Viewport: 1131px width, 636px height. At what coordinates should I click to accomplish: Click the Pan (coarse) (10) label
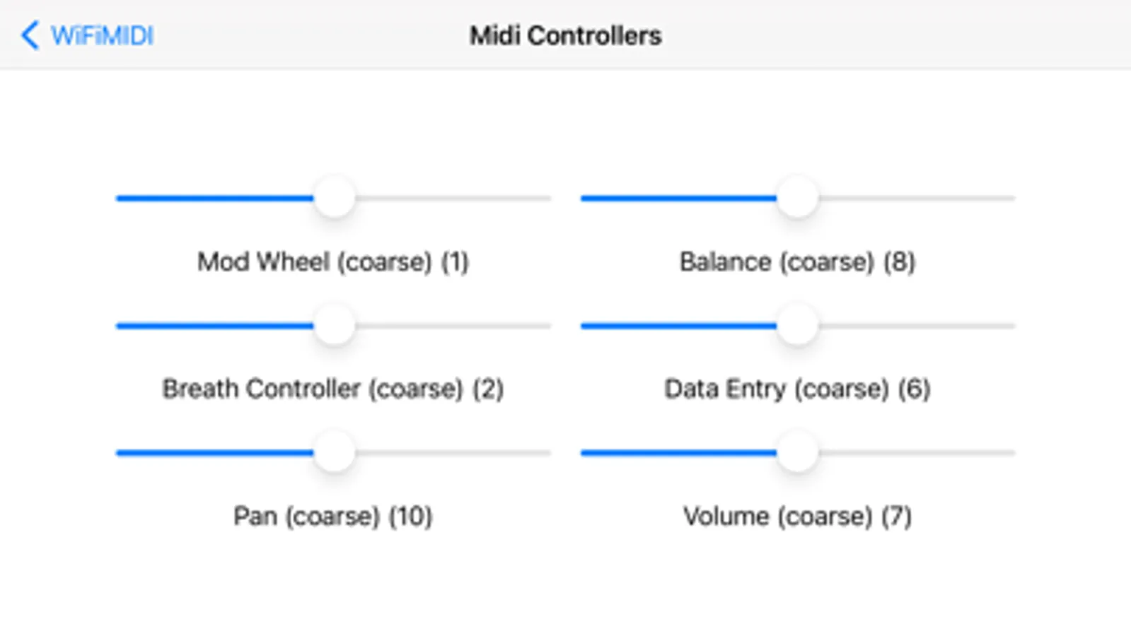click(x=333, y=517)
